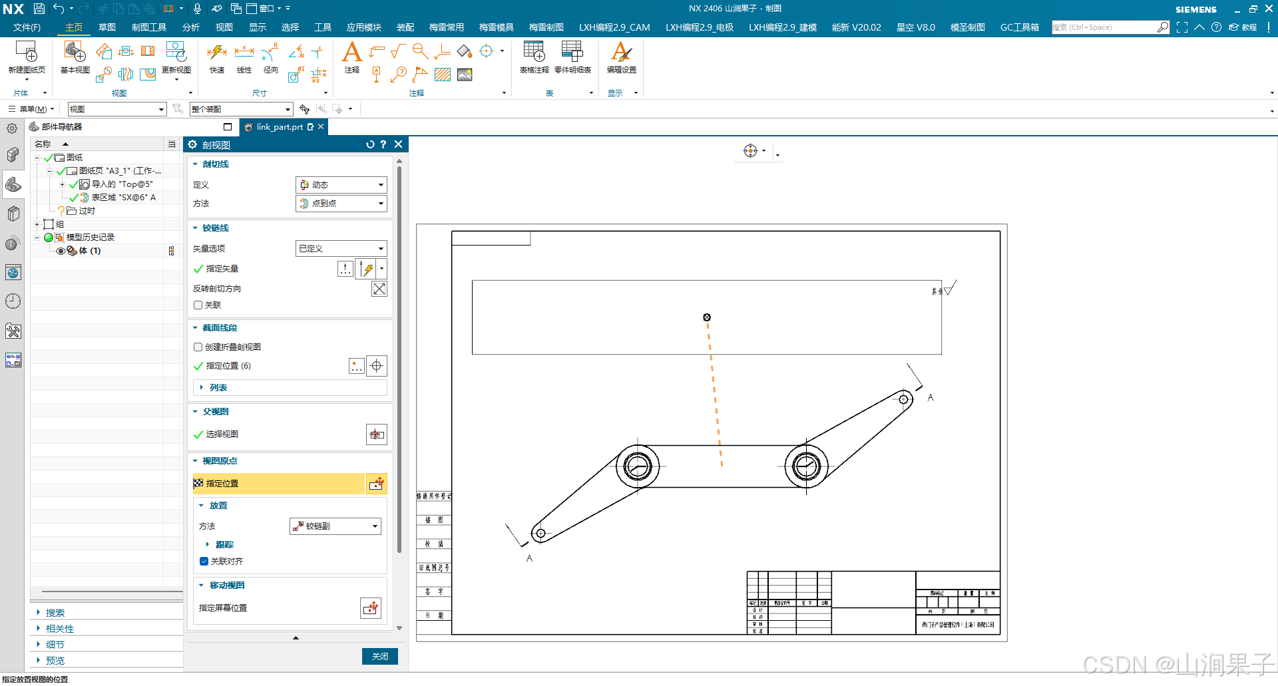The height and width of the screenshot is (686, 1278).
Task: Uncheck Associative Alignment (关联对齐)
Action: [204, 562]
